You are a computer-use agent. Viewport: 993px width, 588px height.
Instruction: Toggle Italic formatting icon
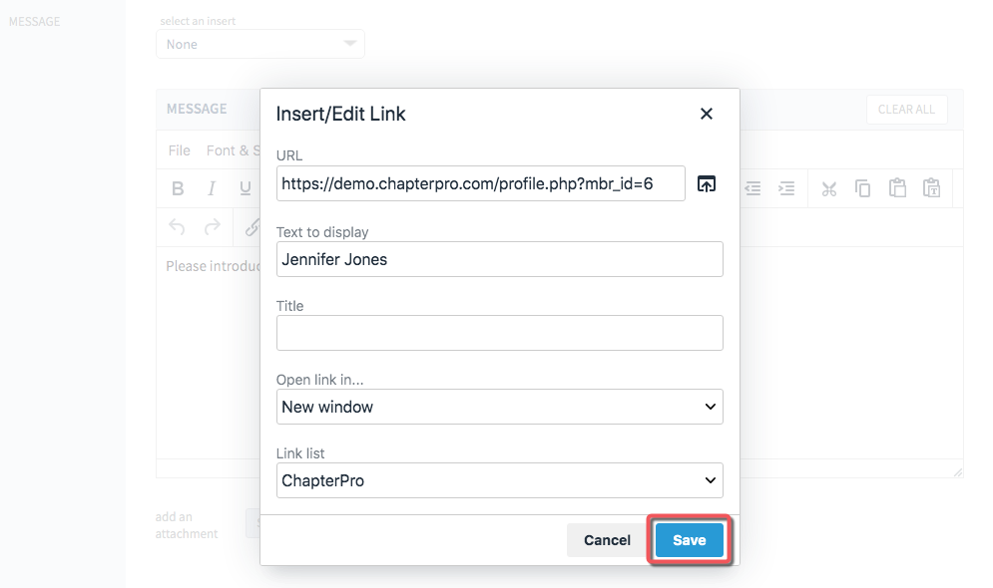click(x=212, y=188)
